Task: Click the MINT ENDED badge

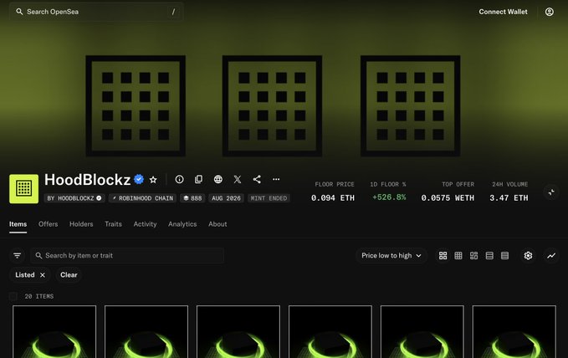Action: click(x=269, y=198)
